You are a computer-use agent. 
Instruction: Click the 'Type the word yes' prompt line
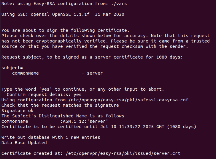click(x=82, y=89)
